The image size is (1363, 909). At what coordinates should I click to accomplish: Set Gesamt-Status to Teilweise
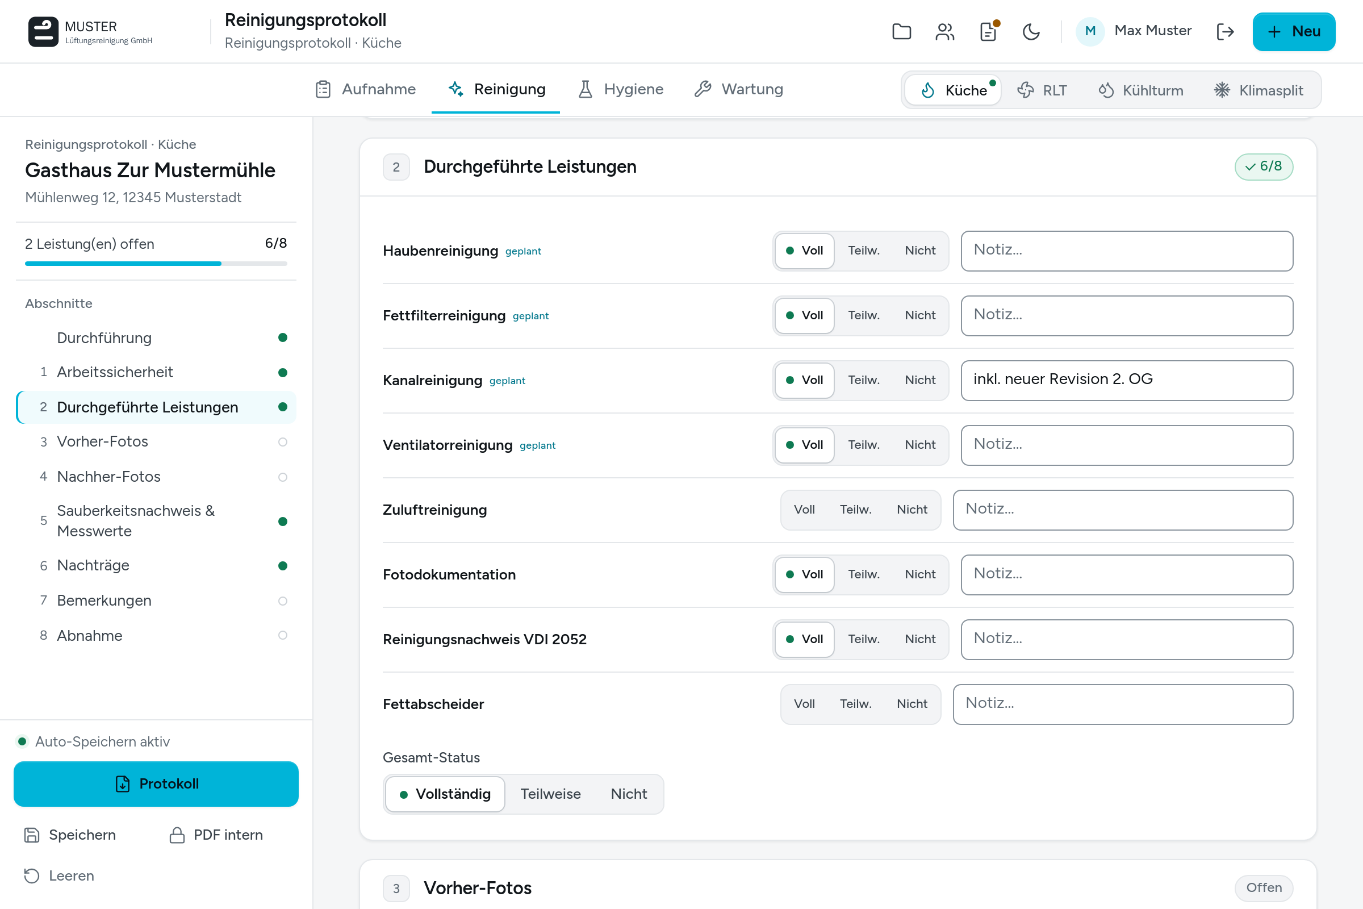550,794
